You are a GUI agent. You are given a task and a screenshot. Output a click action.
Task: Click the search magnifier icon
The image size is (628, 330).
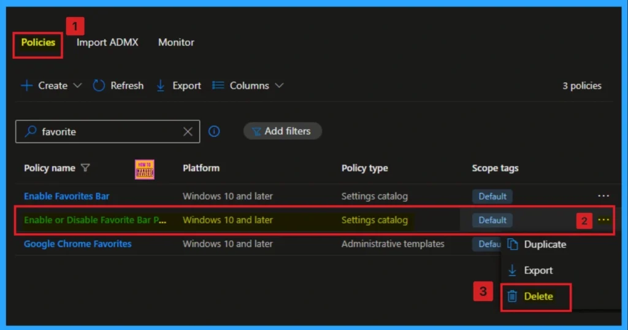tap(31, 131)
